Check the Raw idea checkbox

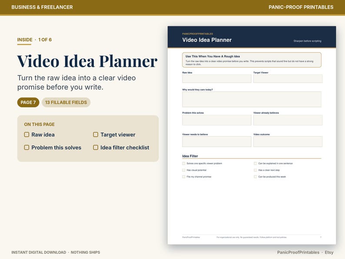pos(27,134)
